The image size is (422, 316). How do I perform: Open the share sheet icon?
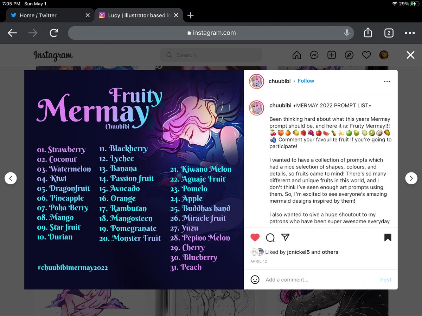point(368,33)
